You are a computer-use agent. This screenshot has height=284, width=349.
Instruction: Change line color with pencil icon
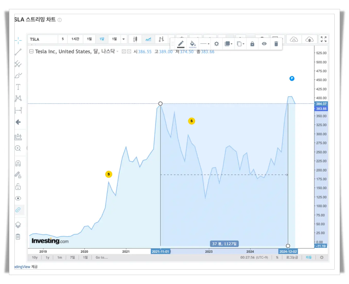point(181,44)
